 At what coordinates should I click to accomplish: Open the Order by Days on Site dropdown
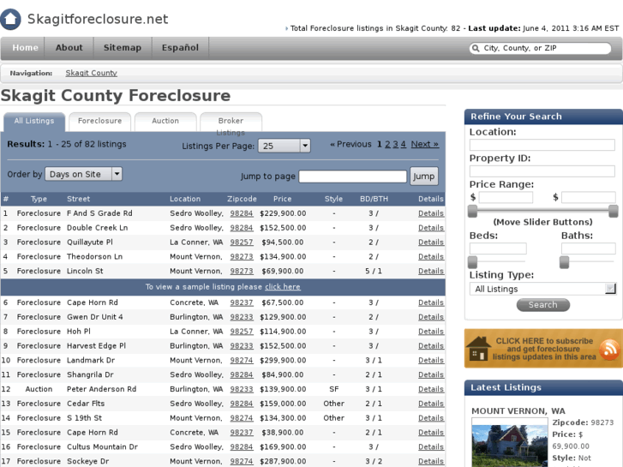click(83, 174)
